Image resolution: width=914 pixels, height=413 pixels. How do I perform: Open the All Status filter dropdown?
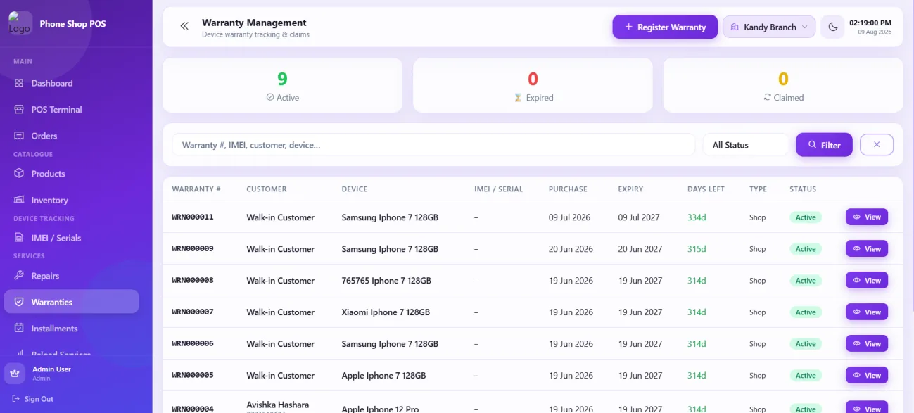pyautogui.click(x=746, y=145)
